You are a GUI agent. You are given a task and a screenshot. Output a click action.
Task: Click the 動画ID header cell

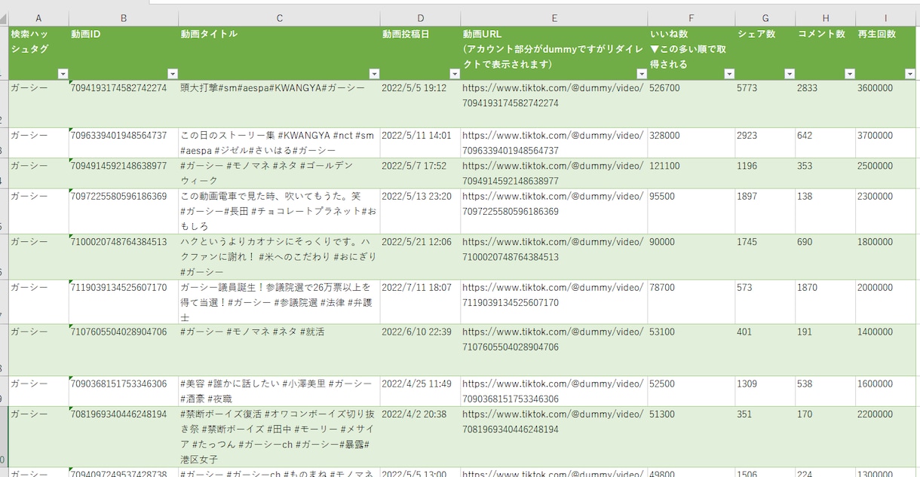[124, 53]
